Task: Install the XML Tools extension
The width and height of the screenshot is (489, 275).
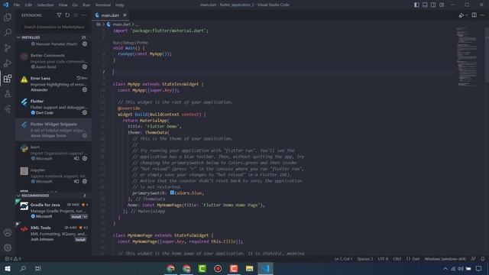Action: click(80, 240)
